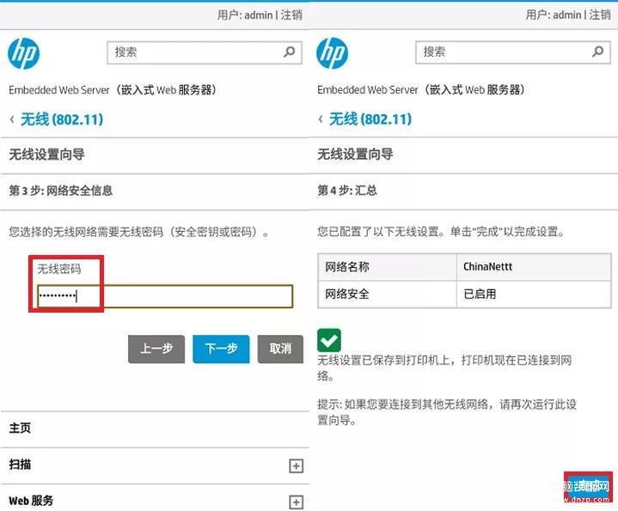Click the search magnifier icon in right panel
The image size is (618, 511).
coord(598,52)
